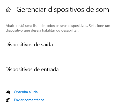Click the description line starting with Abaixo

pyautogui.click(x=58, y=26)
